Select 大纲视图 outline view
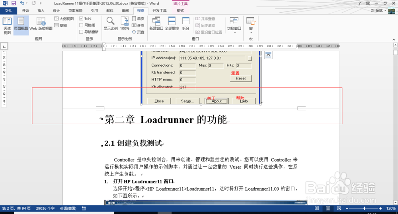This screenshot has width=398, height=214. 64,19
